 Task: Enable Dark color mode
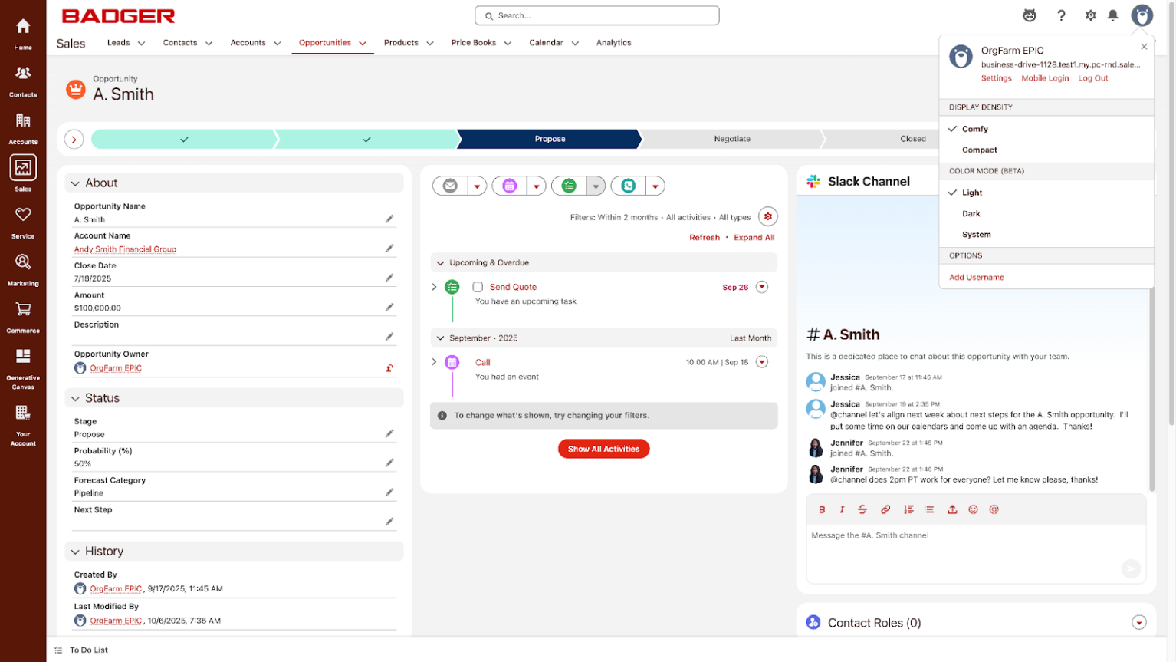coord(971,213)
